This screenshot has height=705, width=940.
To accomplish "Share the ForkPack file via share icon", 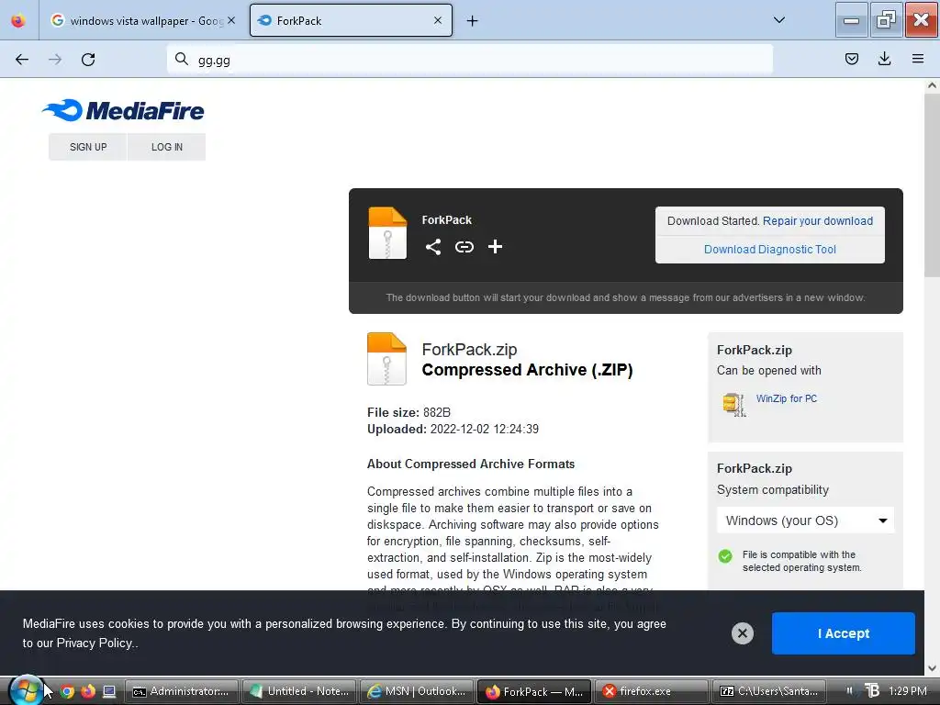I will 433,247.
